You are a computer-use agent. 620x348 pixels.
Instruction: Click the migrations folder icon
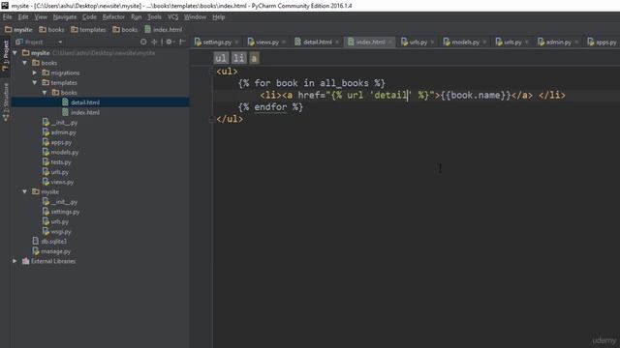click(x=46, y=72)
